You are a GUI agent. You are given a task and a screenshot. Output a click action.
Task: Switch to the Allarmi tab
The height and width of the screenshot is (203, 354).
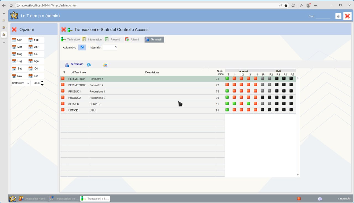tap(132, 39)
